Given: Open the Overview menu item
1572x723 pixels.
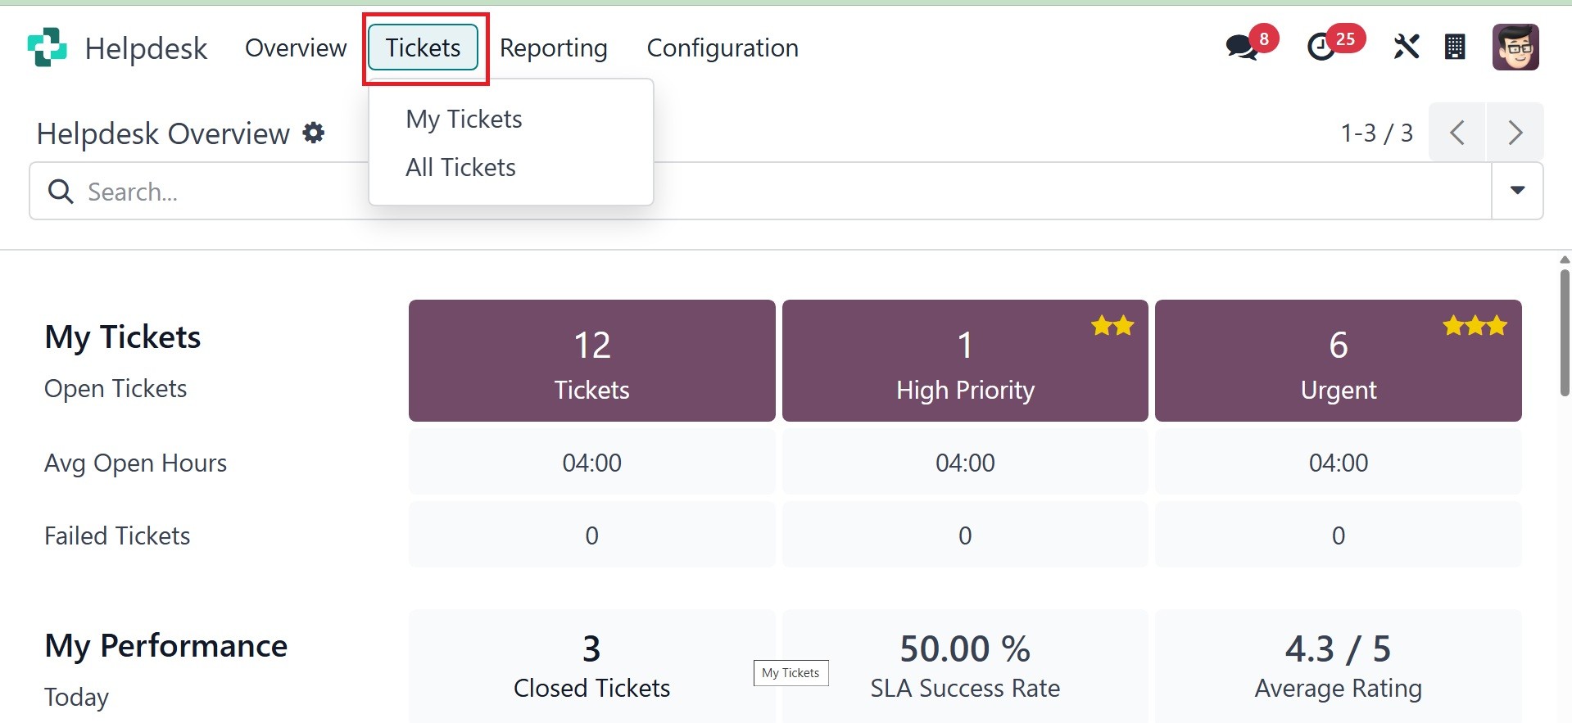Looking at the screenshot, I should tap(296, 48).
